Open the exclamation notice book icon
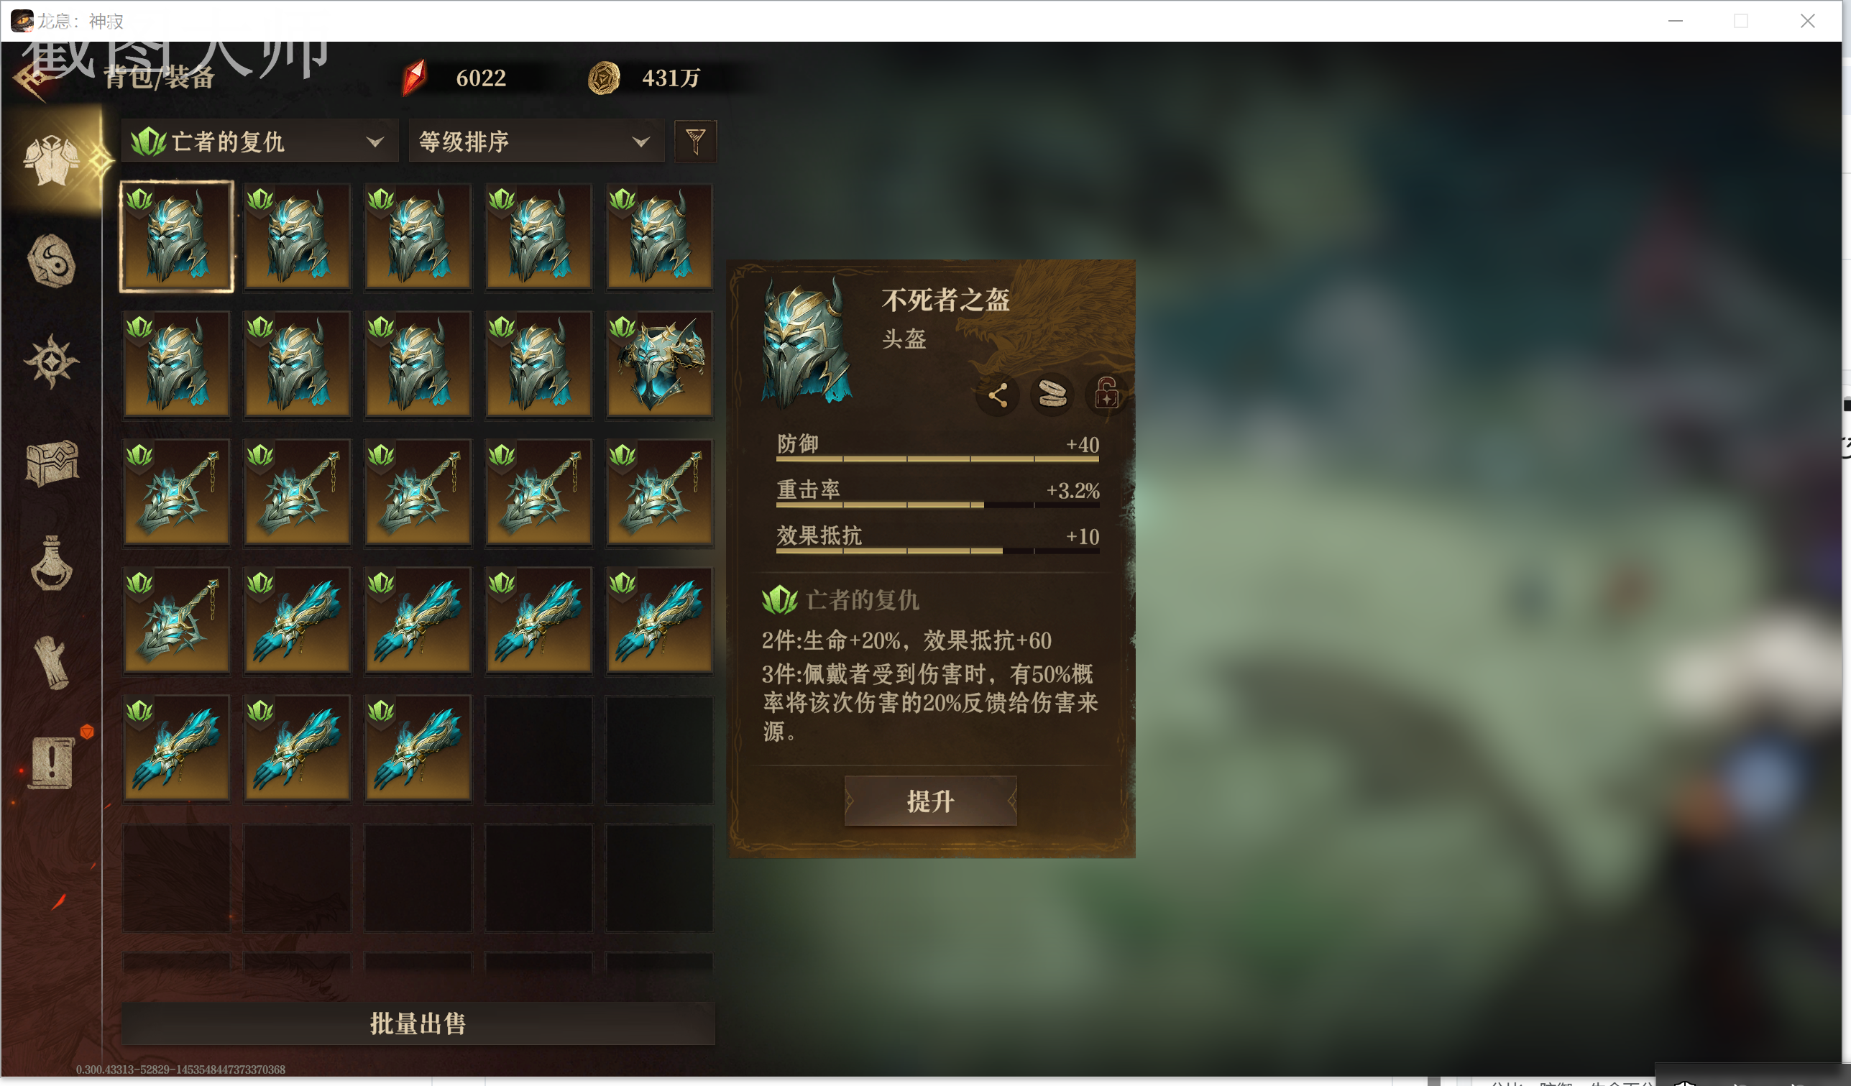 pyautogui.click(x=52, y=763)
